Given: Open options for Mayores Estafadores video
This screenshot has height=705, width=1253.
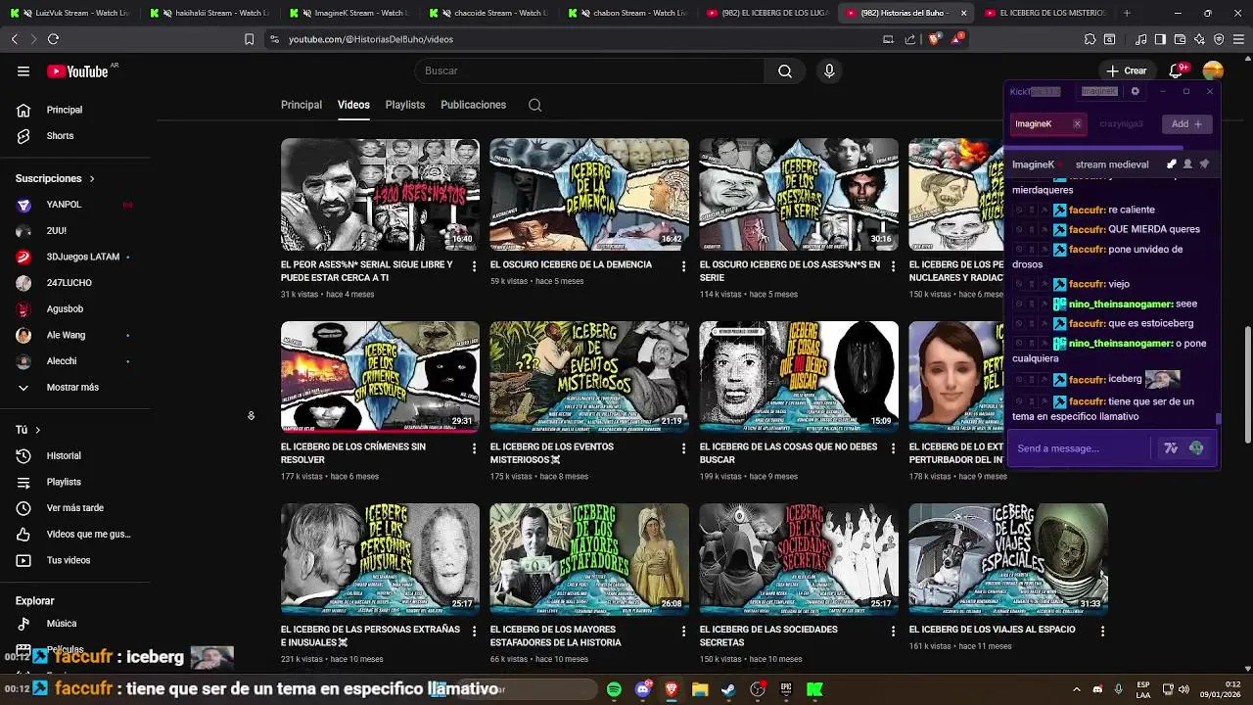Looking at the screenshot, I should (x=683, y=632).
